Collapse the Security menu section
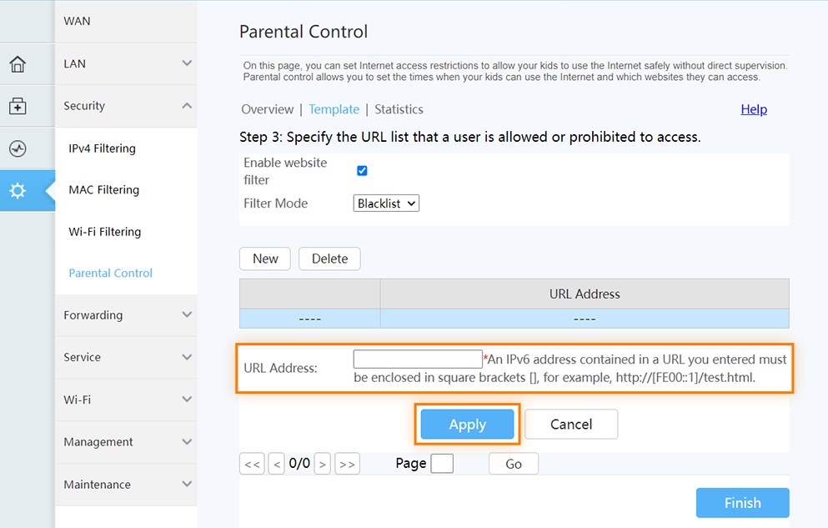The image size is (828, 528). click(126, 106)
